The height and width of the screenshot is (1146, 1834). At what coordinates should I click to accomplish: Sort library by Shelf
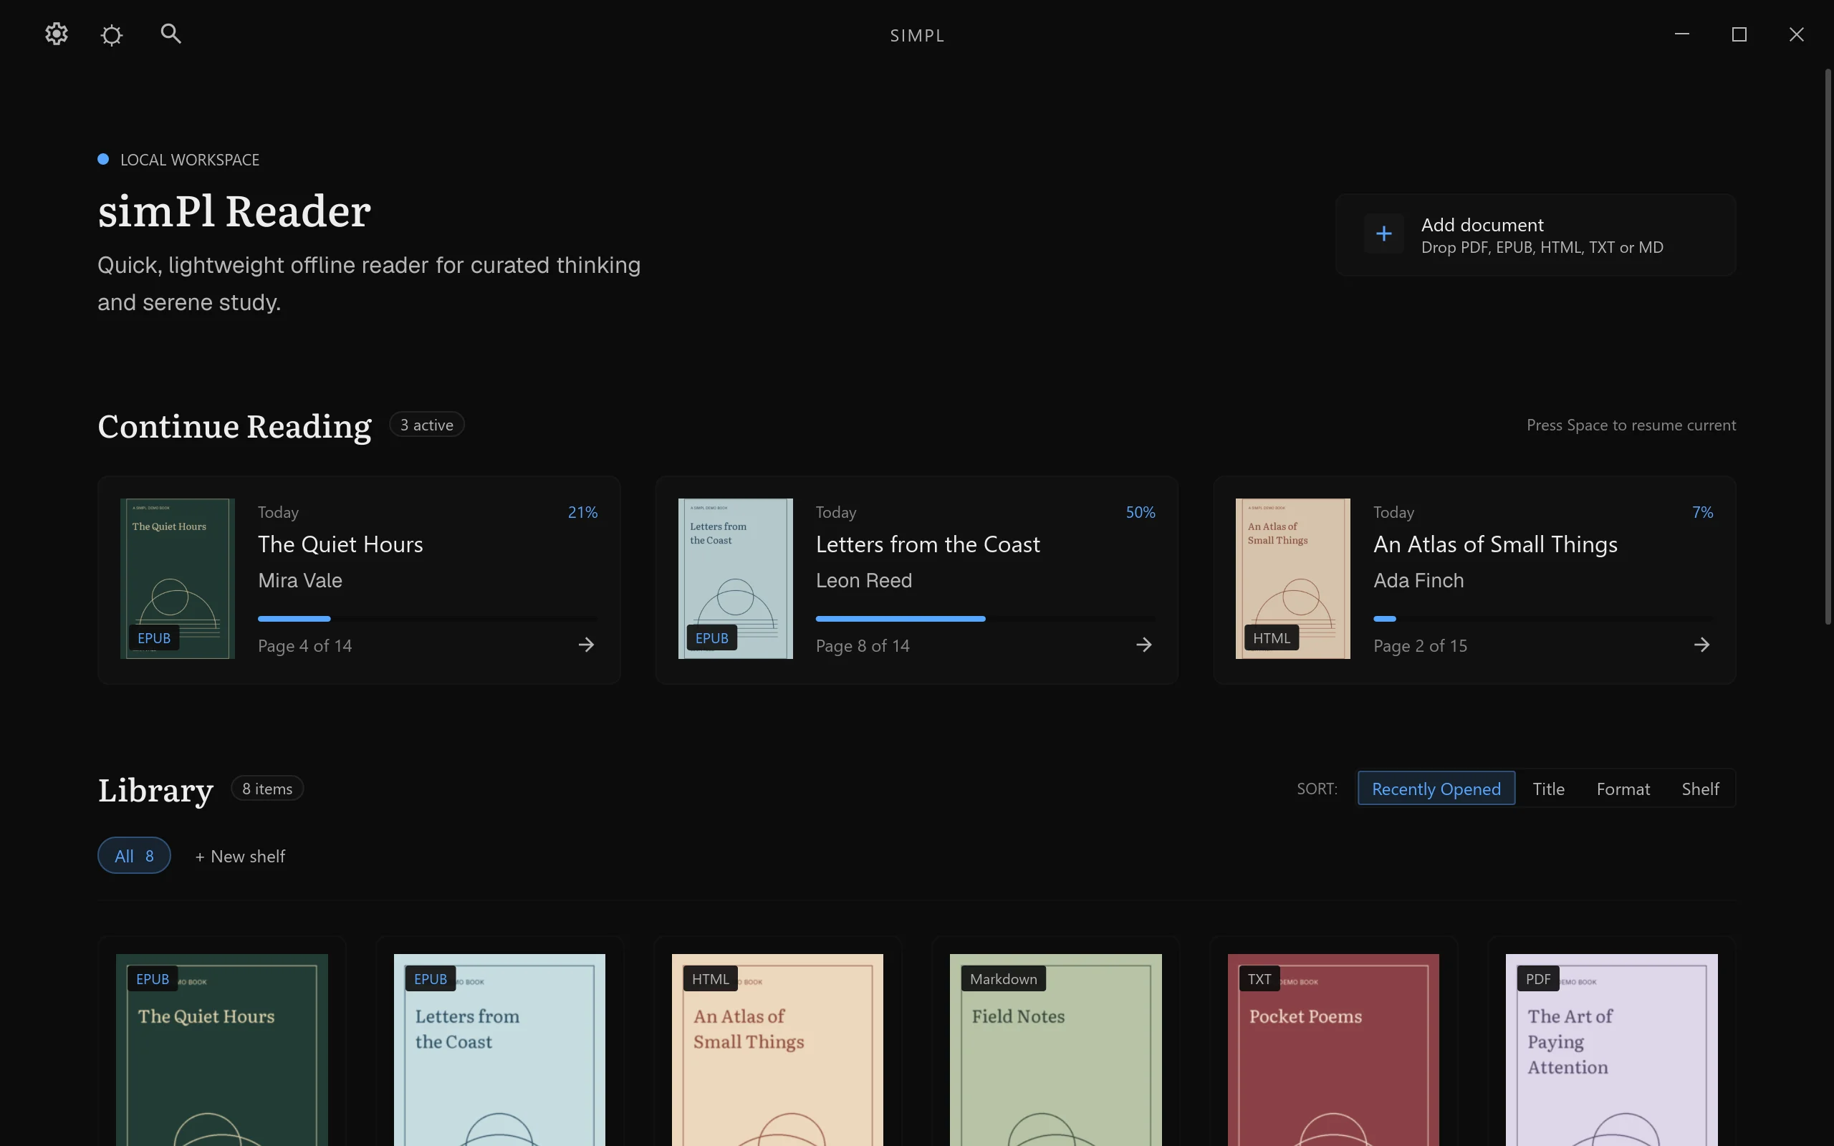(1700, 789)
